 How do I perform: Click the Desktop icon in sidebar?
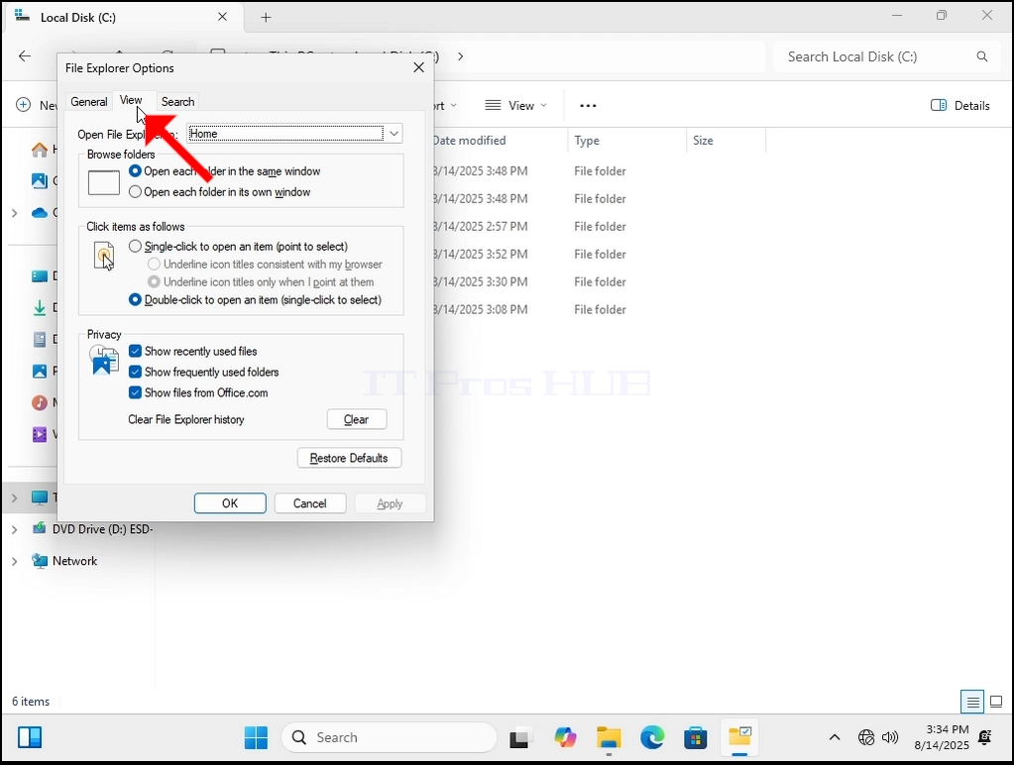pos(40,276)
